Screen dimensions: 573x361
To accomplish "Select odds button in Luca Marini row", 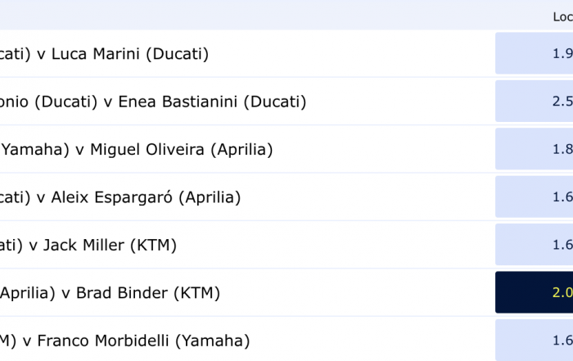I will click(x=534, y=54).
